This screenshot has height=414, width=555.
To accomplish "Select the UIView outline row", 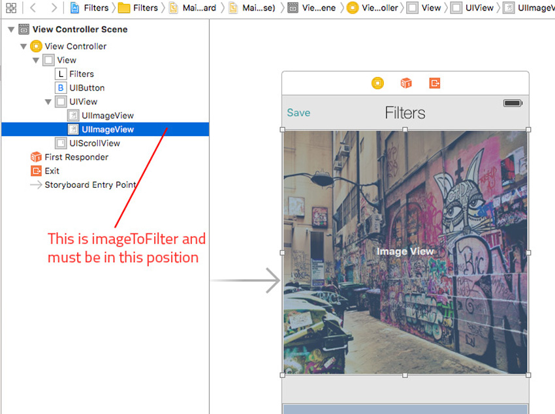I will (105, 102).
